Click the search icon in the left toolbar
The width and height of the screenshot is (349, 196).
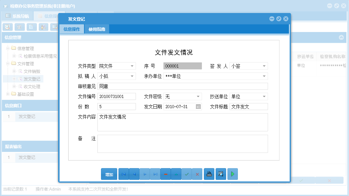tap(7, 27)
